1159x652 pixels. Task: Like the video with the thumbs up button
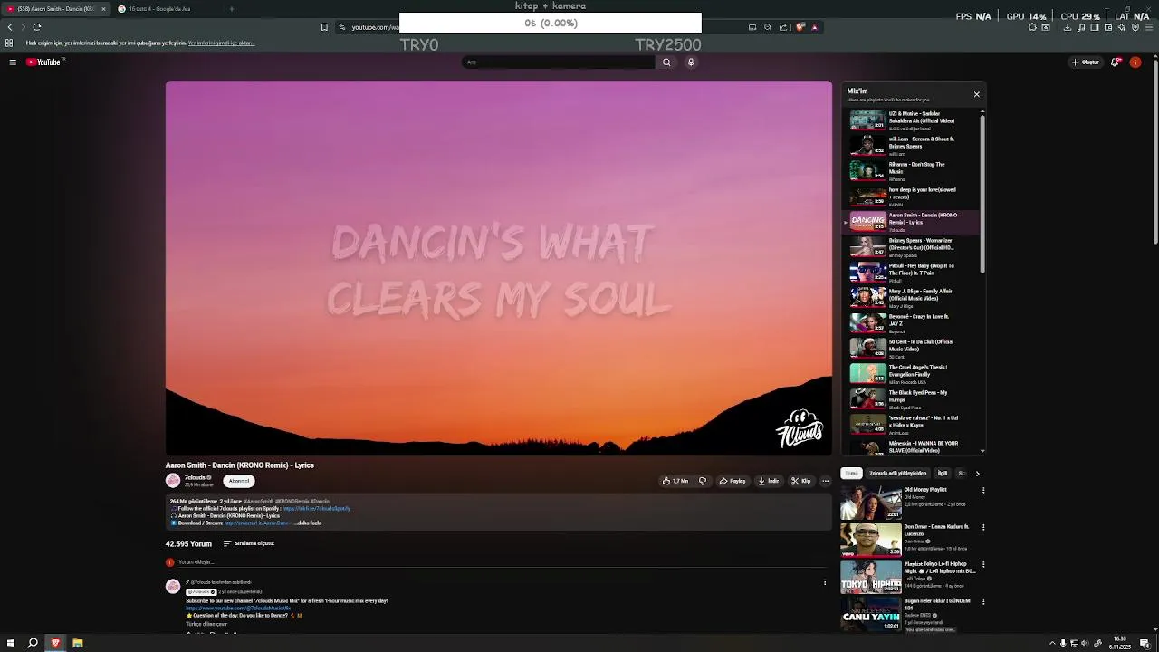(x=675, y=481)
